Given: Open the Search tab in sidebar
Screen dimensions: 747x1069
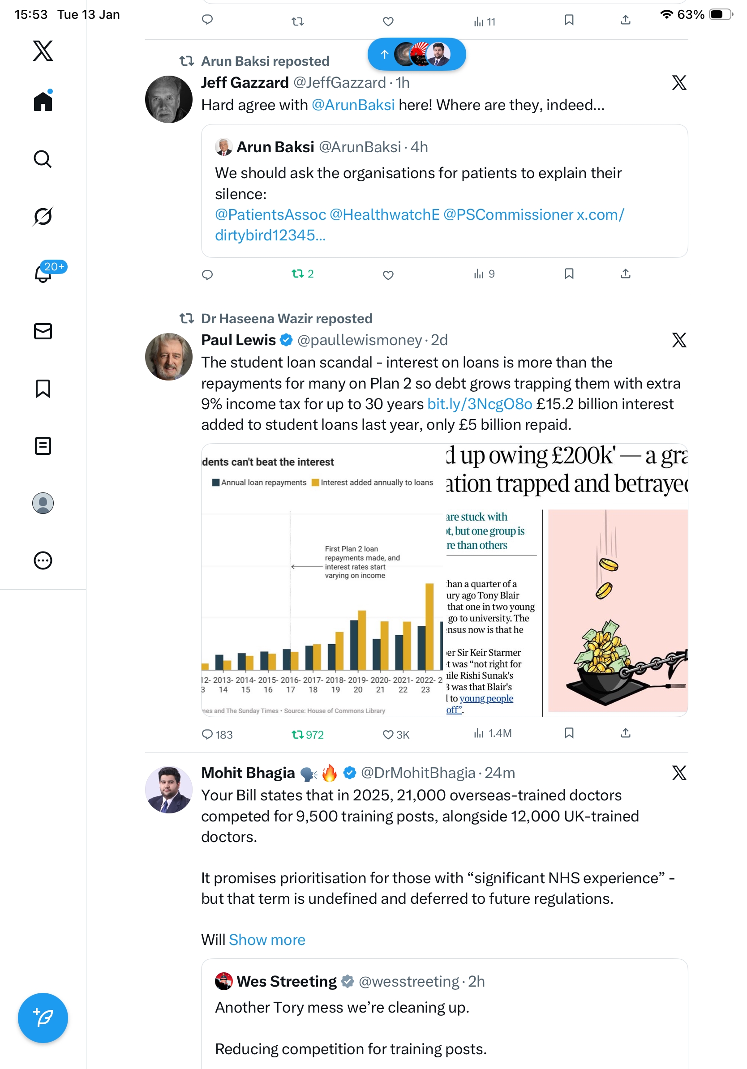Looking at the screenshot, I should (43, 159).
